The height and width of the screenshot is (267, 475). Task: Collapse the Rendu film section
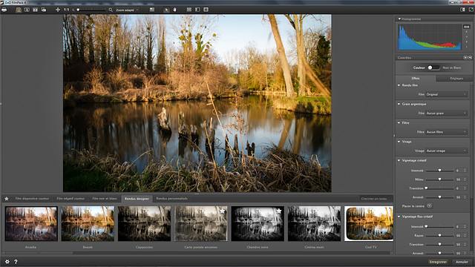tap(399, 85)
